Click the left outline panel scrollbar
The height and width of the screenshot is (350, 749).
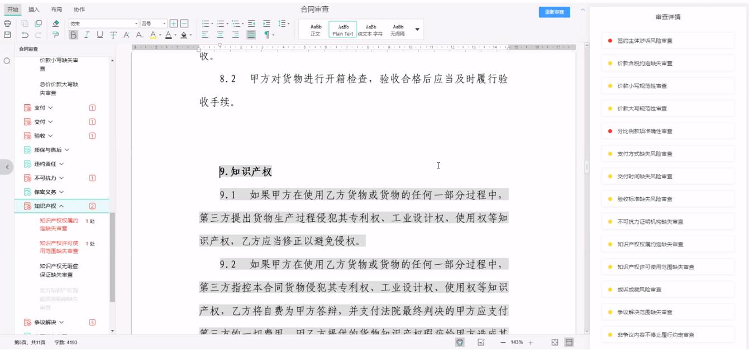[112, 256]
